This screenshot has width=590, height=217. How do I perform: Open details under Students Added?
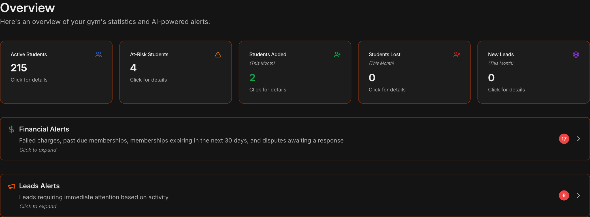(268, 90)
